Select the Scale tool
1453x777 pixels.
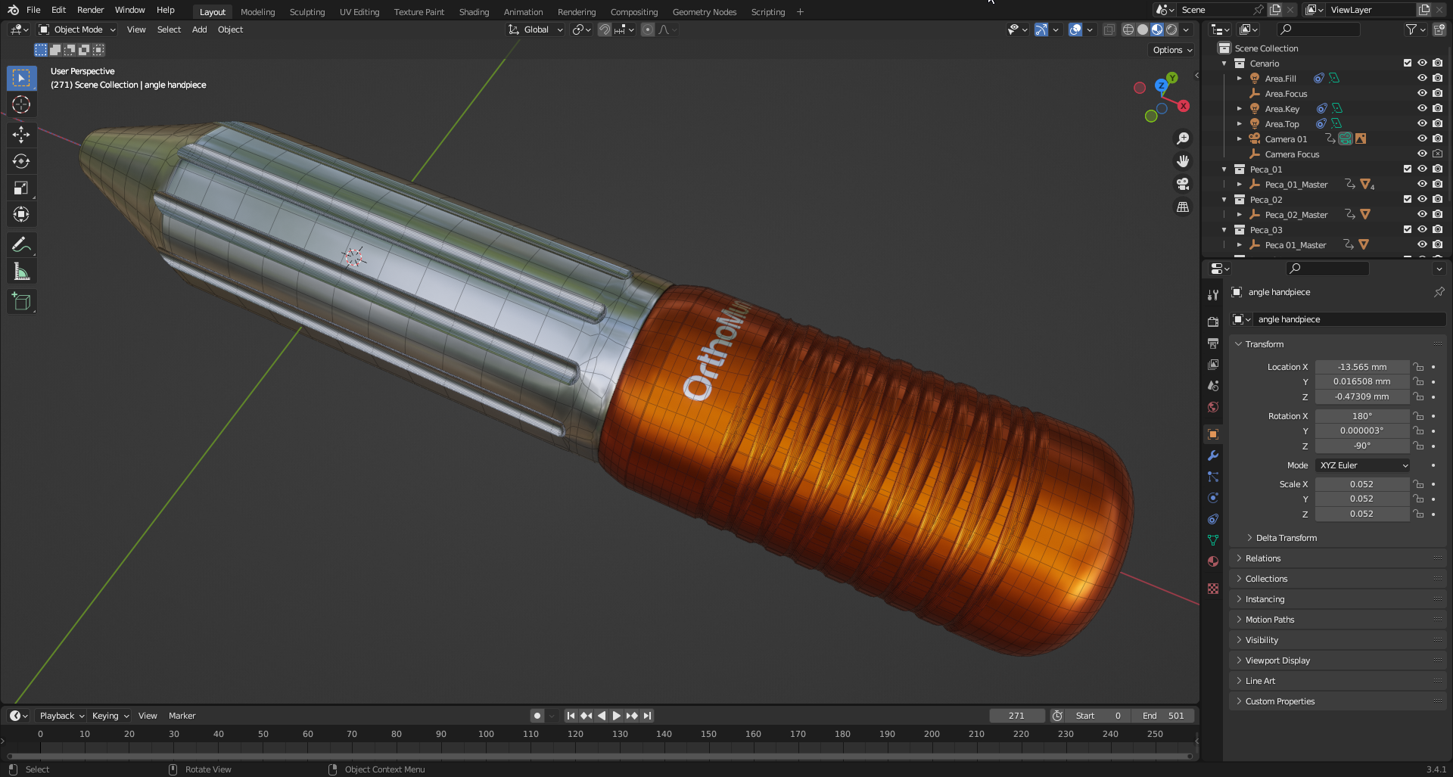(x=21, y=188)
